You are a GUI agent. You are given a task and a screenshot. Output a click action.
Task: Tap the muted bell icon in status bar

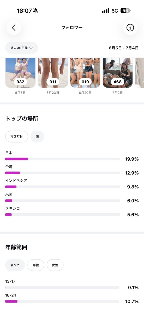(35, 11)
